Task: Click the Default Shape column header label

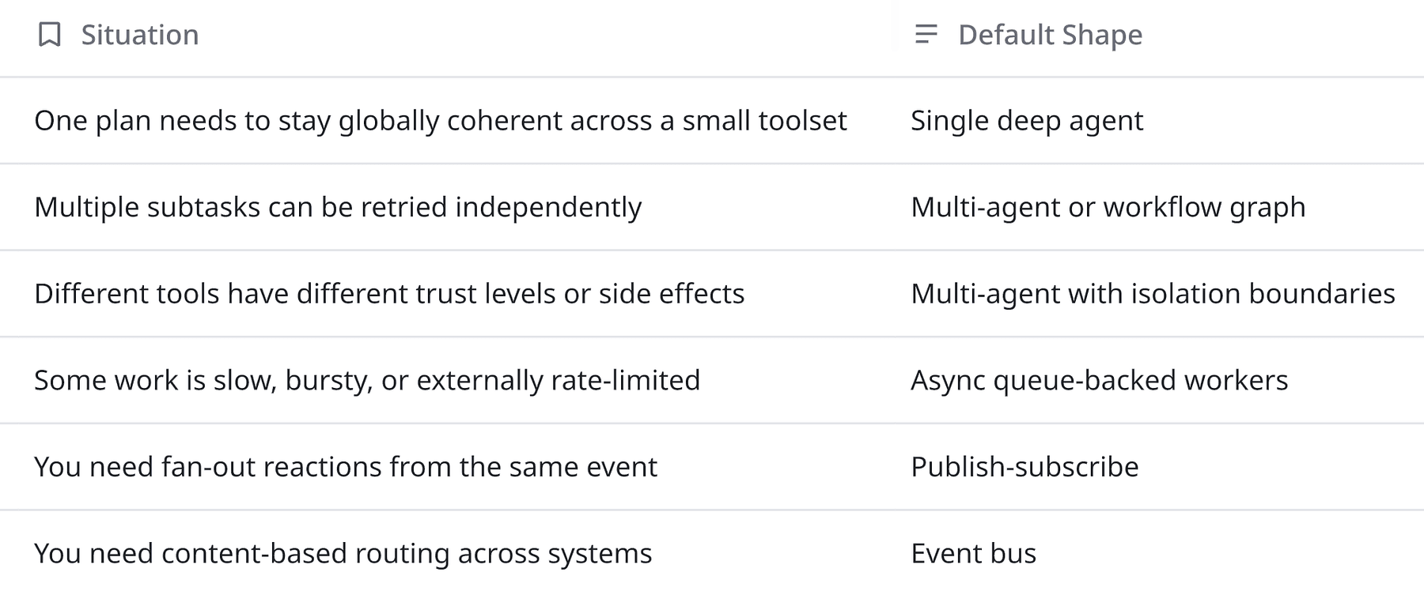Action: [1050, 35]
